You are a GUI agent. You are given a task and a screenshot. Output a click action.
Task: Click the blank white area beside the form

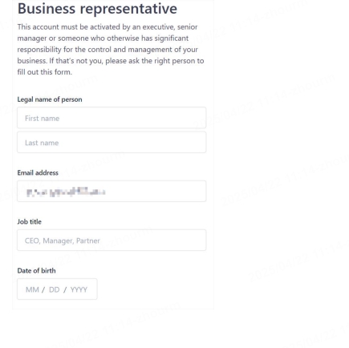(281, 160)
